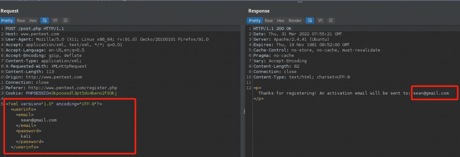
Task: Click the PHPSESSID cookie value
Action: tap(84, 93)
